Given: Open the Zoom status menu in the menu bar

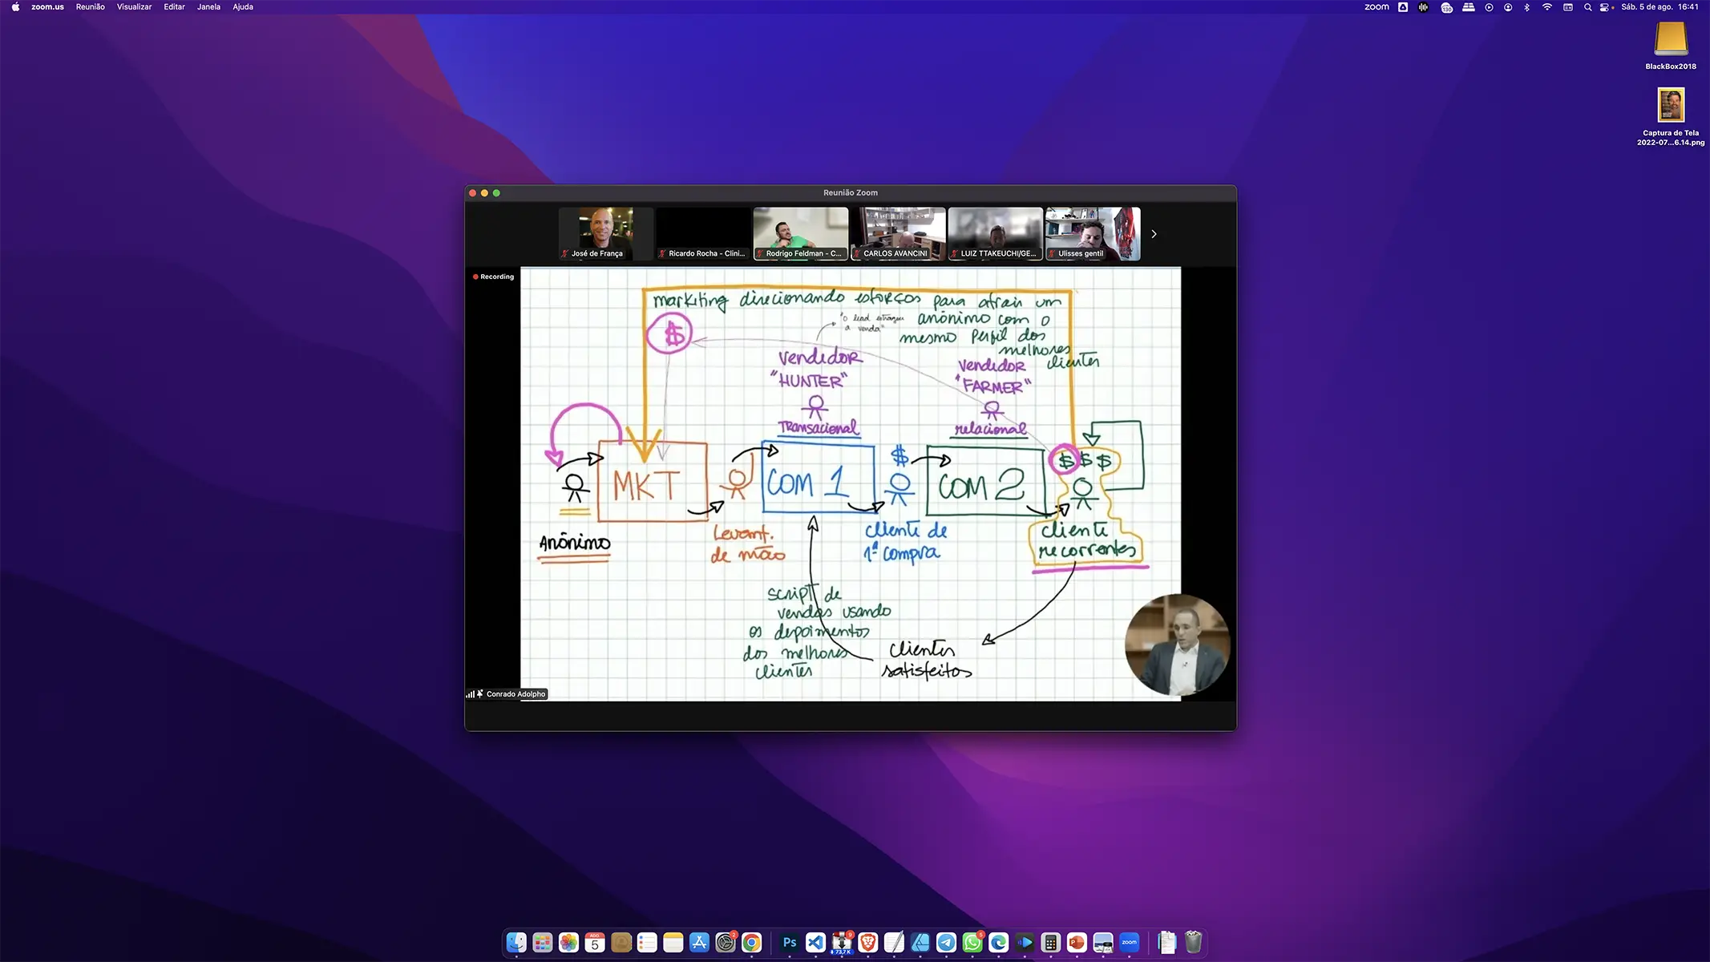Looking at the screenshot, I should [1376, 7].
